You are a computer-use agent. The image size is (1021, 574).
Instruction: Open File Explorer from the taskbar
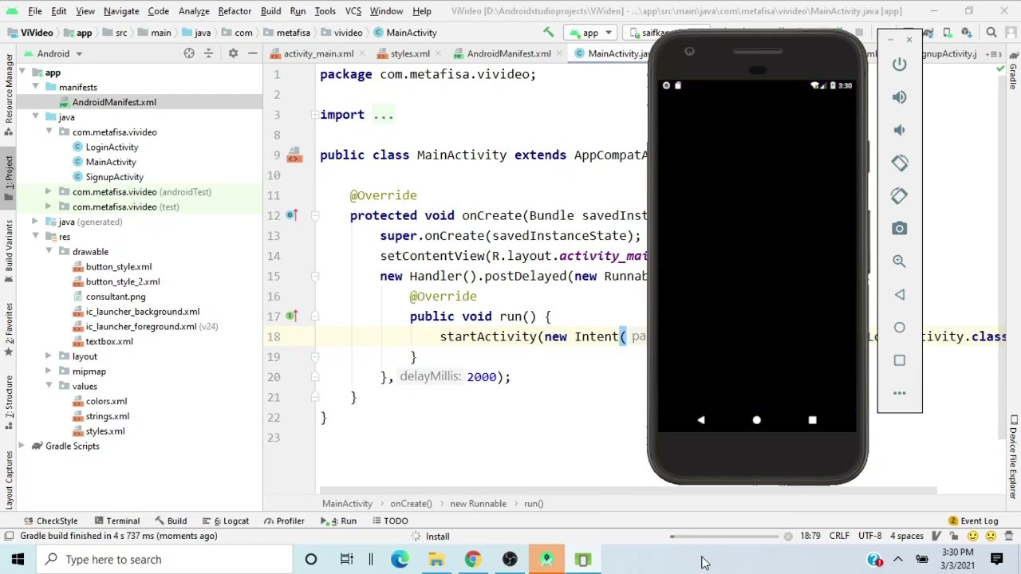tap(436, 560)
